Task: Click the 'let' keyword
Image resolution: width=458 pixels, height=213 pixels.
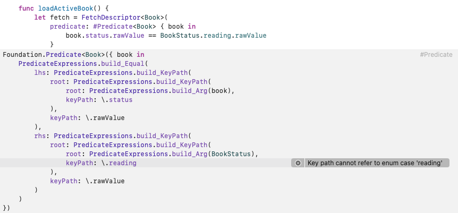Action: [x=40, y=18]
